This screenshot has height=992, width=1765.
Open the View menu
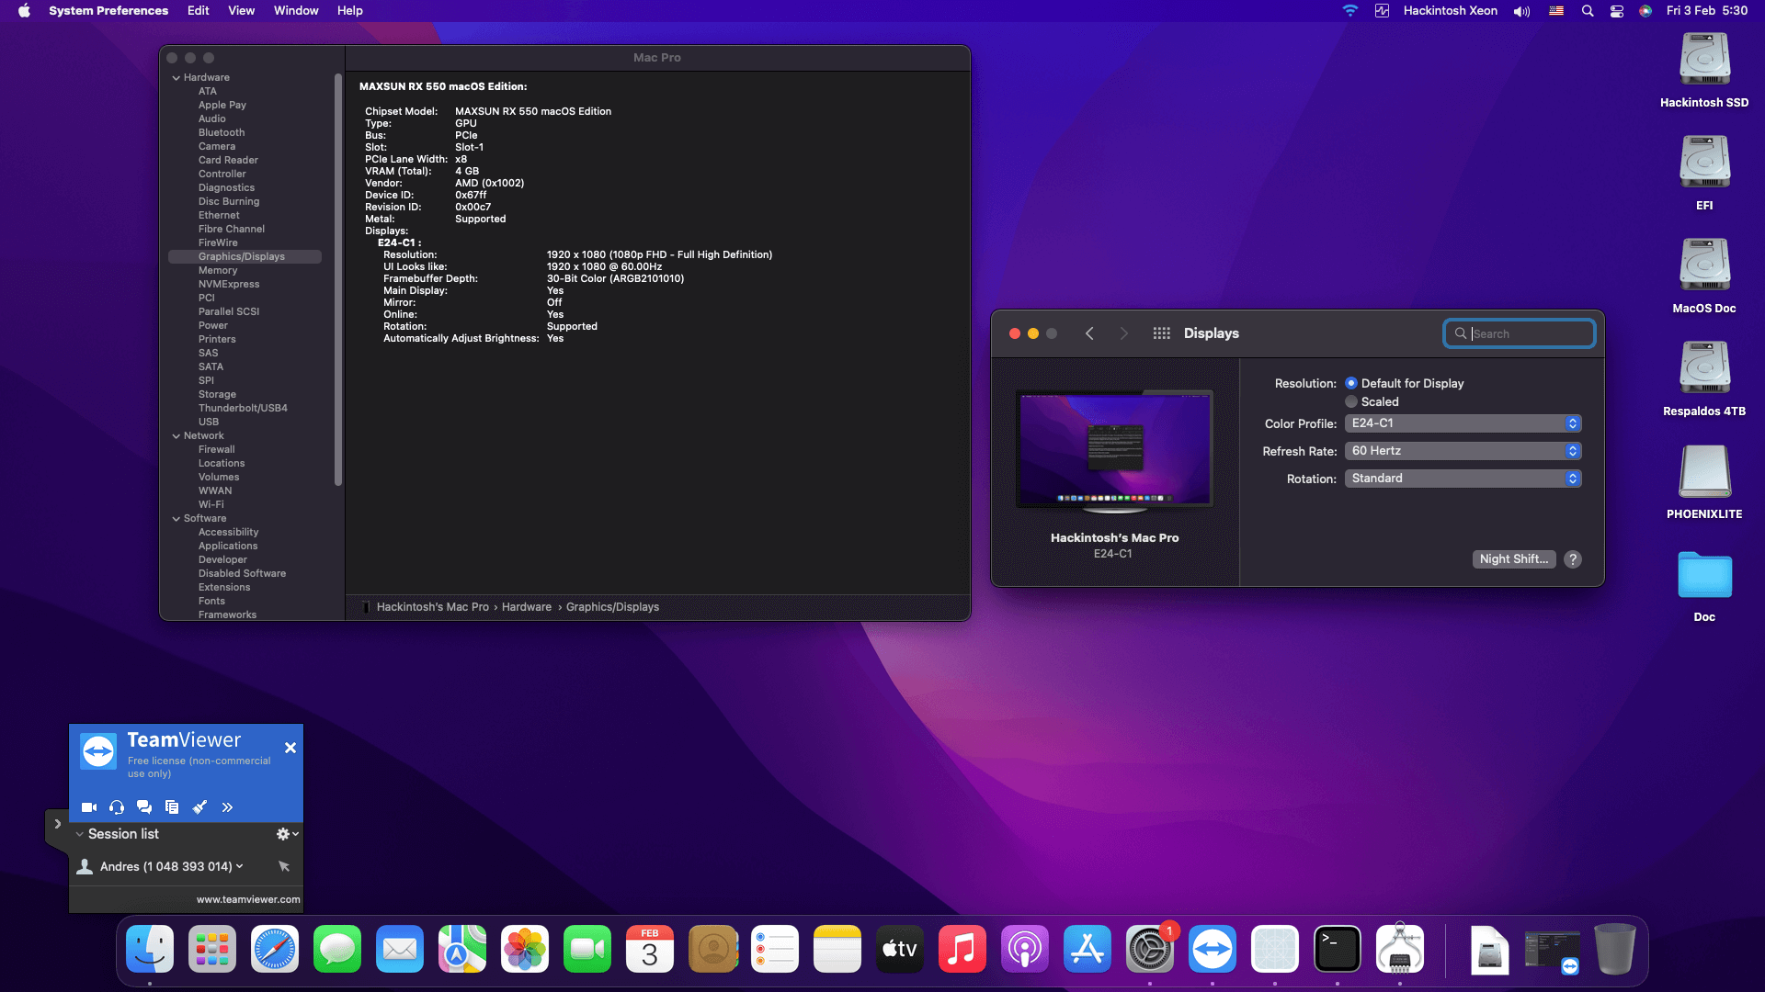tap(241, 11)
